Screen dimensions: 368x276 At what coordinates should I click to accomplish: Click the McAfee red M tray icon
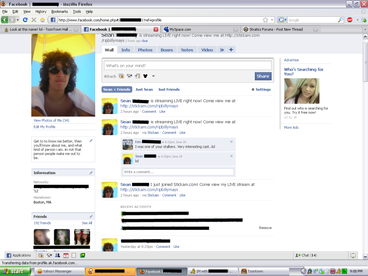coord(333,271)
